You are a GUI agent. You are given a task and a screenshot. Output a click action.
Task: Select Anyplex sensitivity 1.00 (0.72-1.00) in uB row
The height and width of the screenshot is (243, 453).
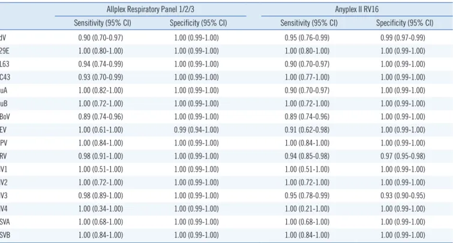[307, 104]
